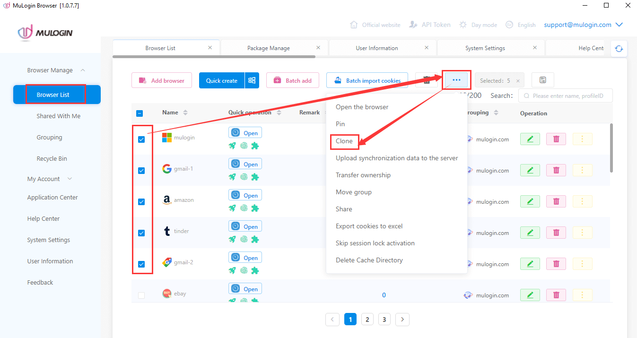
Task: Open the support@mulogin.com account dropdown
Action: [577, 25]
